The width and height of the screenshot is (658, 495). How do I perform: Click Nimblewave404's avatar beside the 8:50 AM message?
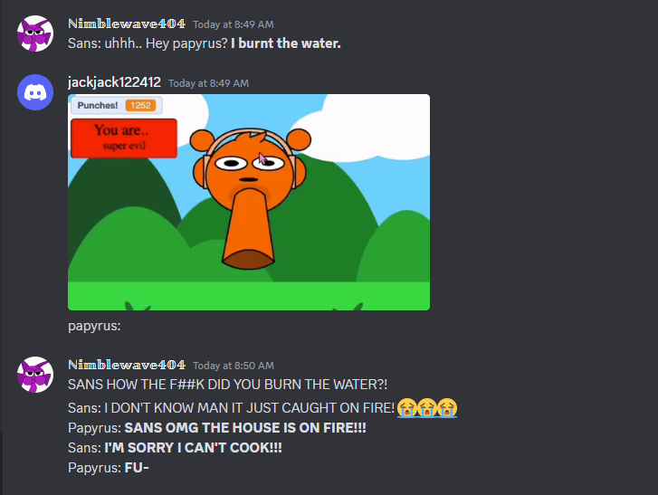point(35,375)
